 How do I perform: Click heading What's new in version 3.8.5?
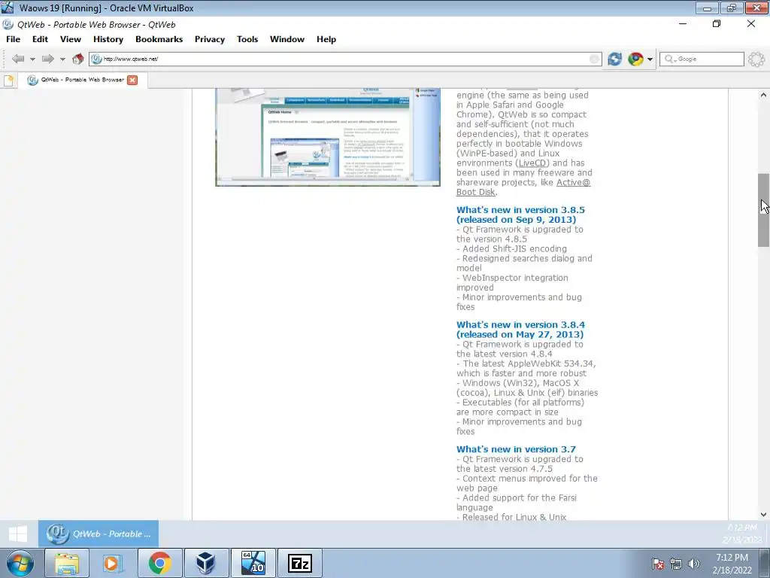pos(520,214)
